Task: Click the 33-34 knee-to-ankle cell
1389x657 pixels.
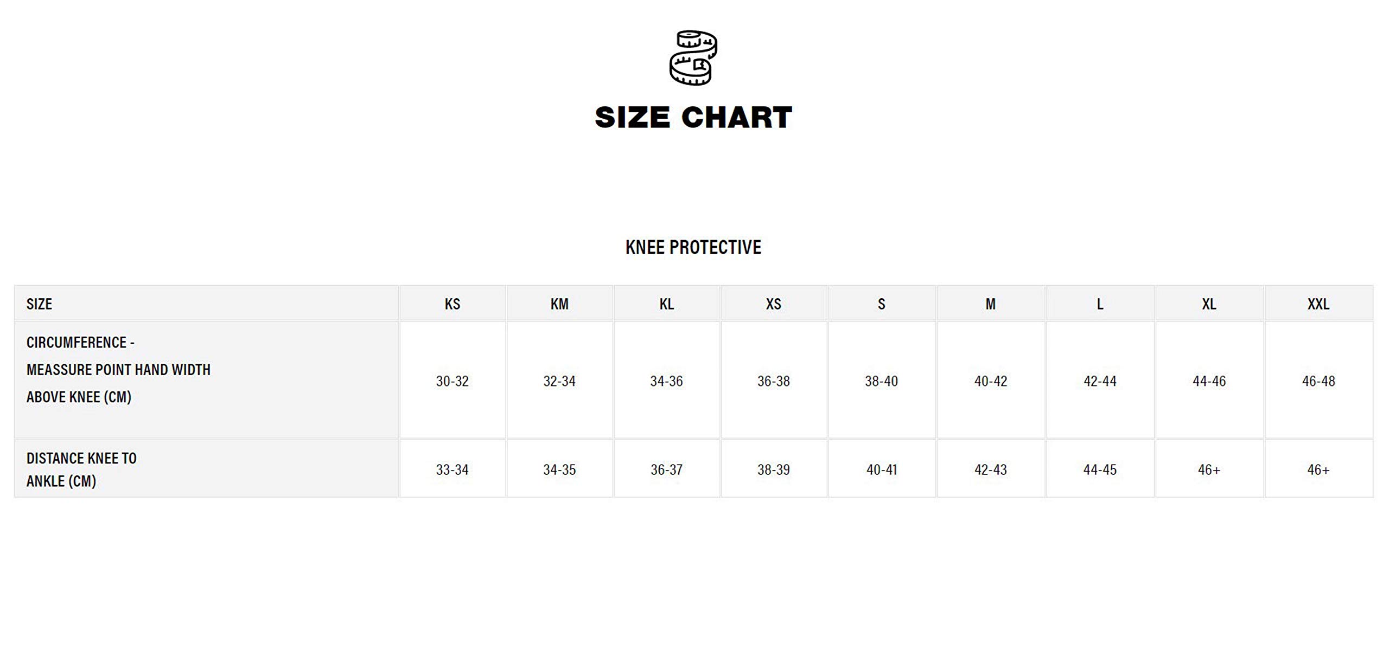Action: 452,469
